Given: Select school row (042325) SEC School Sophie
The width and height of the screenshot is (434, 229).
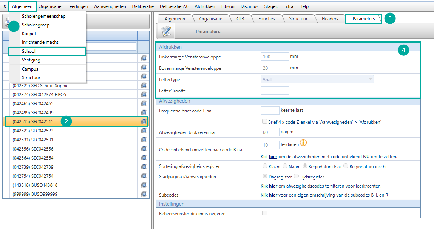Looking at the screenshot, I should (75, 86).
